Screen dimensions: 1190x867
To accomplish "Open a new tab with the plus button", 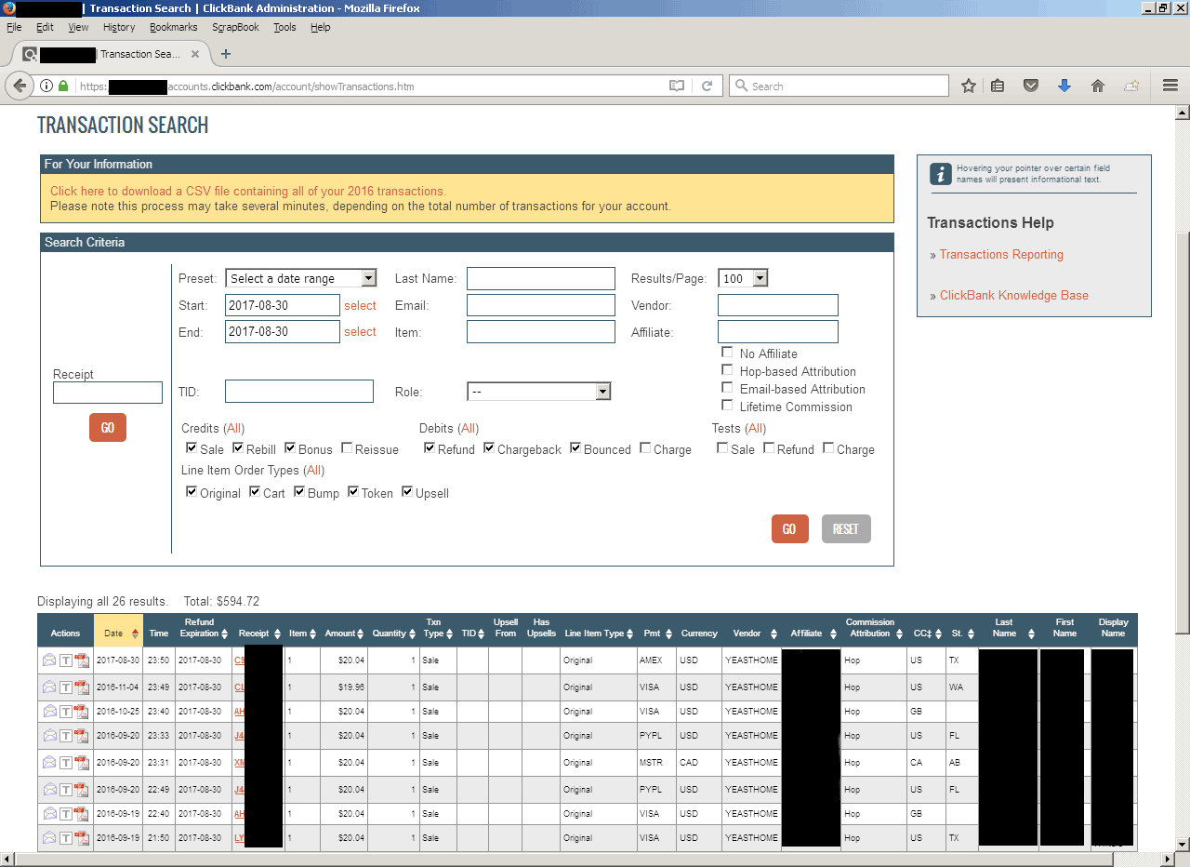I will (226, 54).
